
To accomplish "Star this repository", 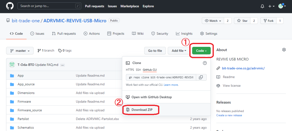I will [242, 21].
